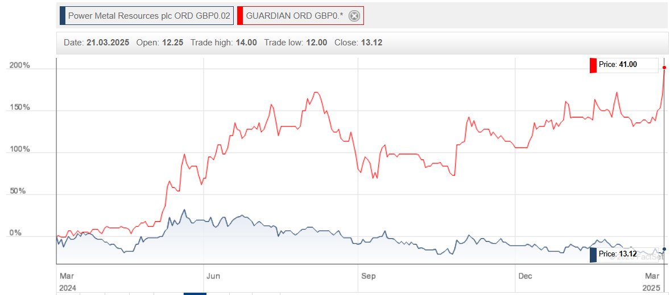Click the red marker beside Price 41.00
Image resolution: width=670 pixels, height=295 pixels.
[x=593, y=65]
